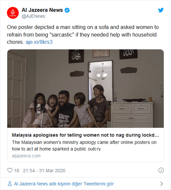Open 'Al Jazeera News adlı kişinin diğer Tweetlerini gör'

point(64,184)
